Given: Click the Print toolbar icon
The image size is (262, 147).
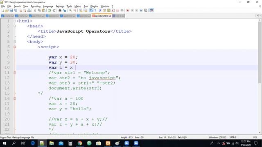Looking at the screenshot, I should click(x=29, y=10).
